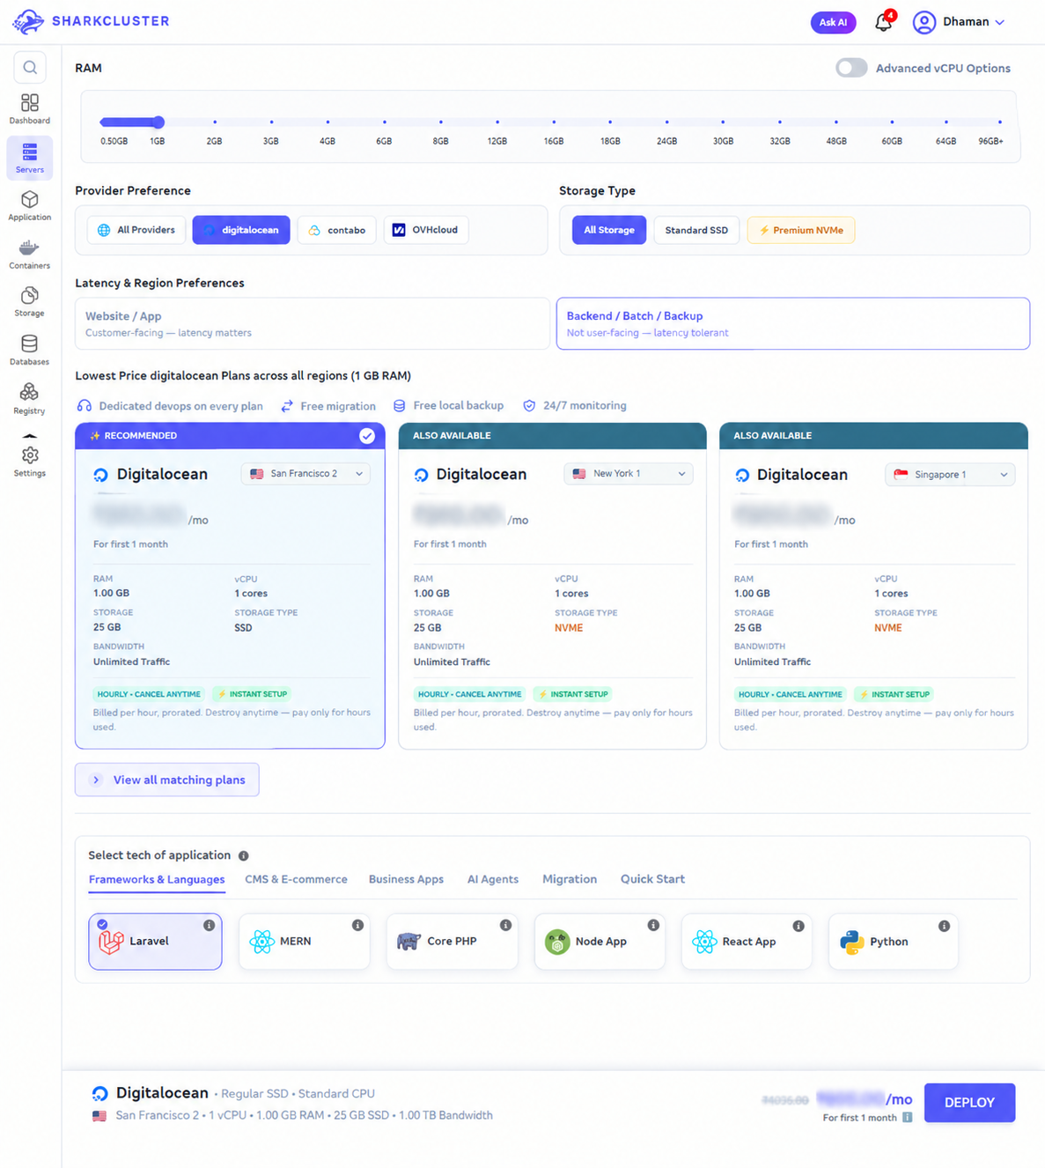Select Standard SSD storage type
Screen dimensions: 1045x1168
[x=696, y=230]
